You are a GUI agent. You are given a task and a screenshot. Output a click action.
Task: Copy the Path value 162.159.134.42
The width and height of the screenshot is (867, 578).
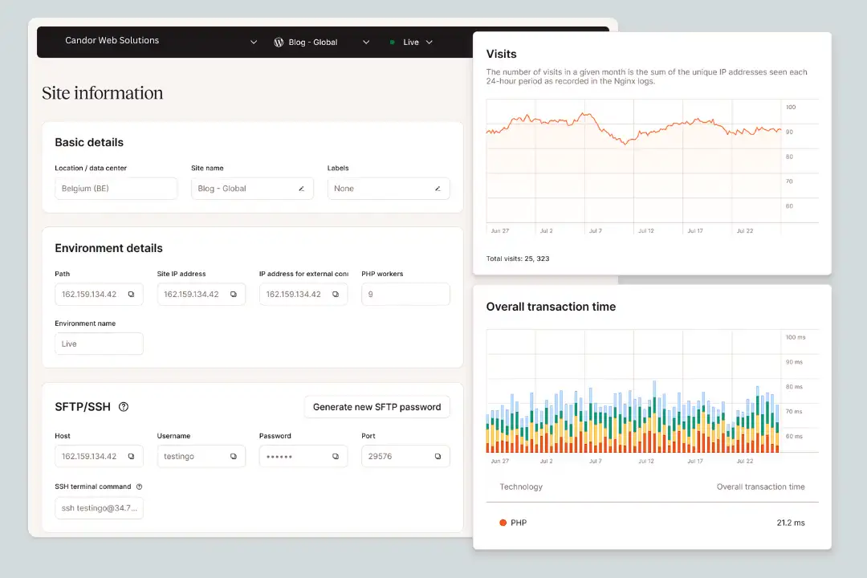[x=131, y=295]
